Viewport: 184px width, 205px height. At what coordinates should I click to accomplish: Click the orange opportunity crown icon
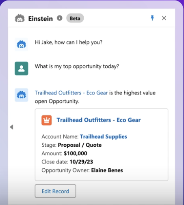47,120
